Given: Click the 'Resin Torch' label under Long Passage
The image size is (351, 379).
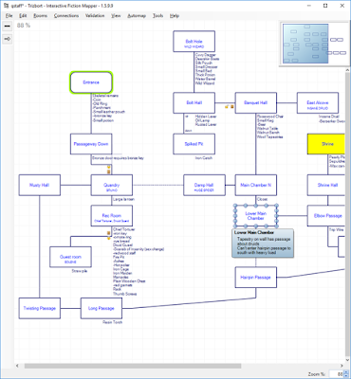Looking at the screenshot, I should click(x=112, y=322).
